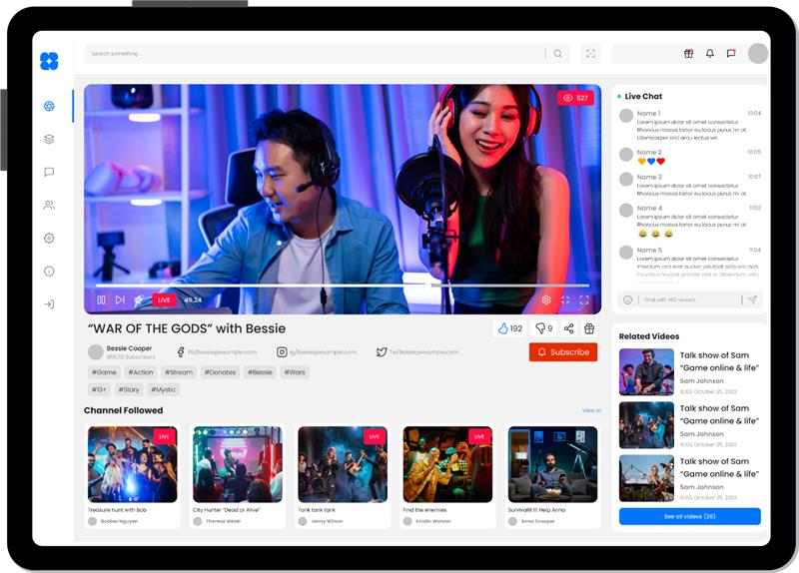Image resolution: width=799 pixels, height=573 pixels.
Task: Open Survival Help Anna thumbnail
Action: (x=553, y=464)
